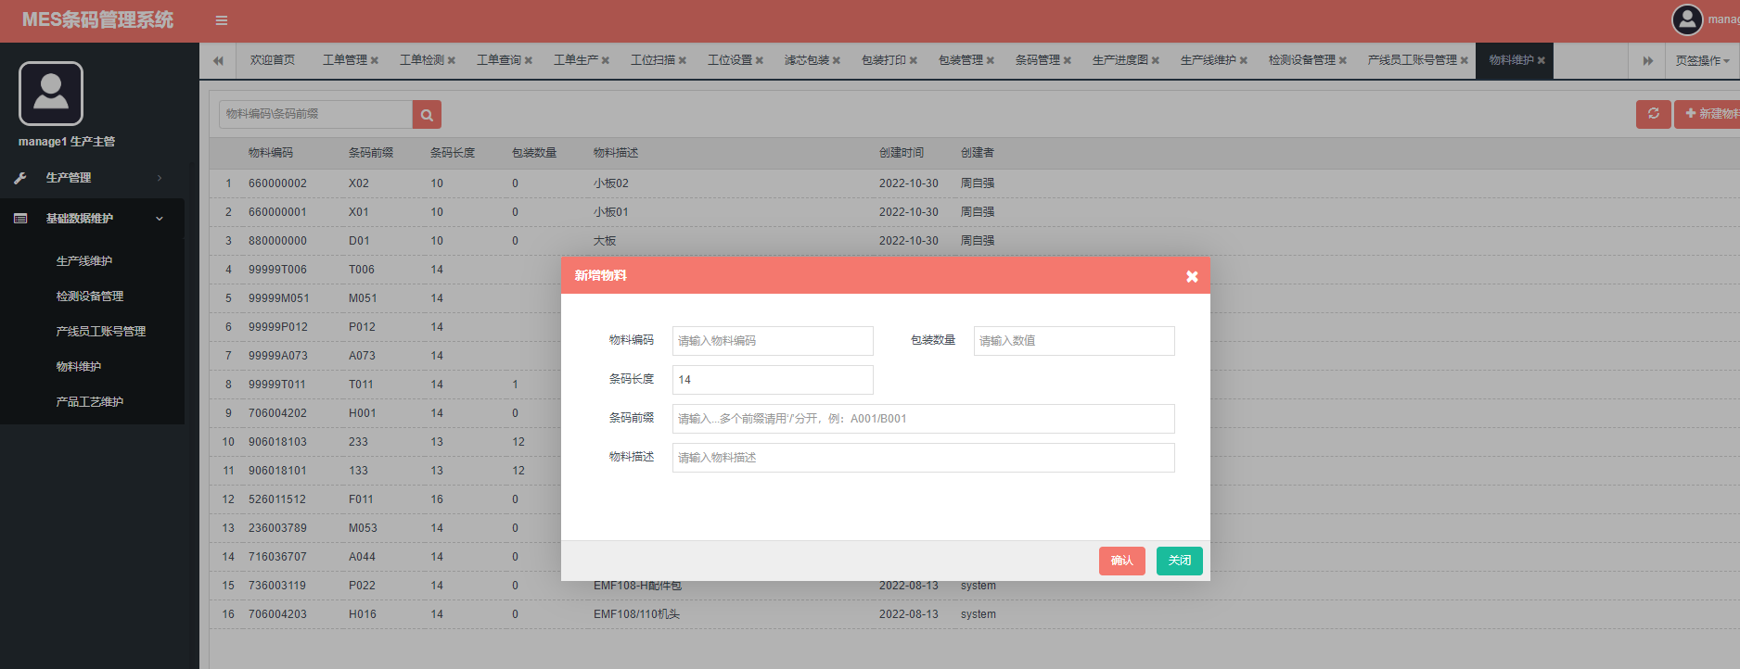Select row with 物料编码 880000000
The image size is (1740, 669).
tap(974, 241)
